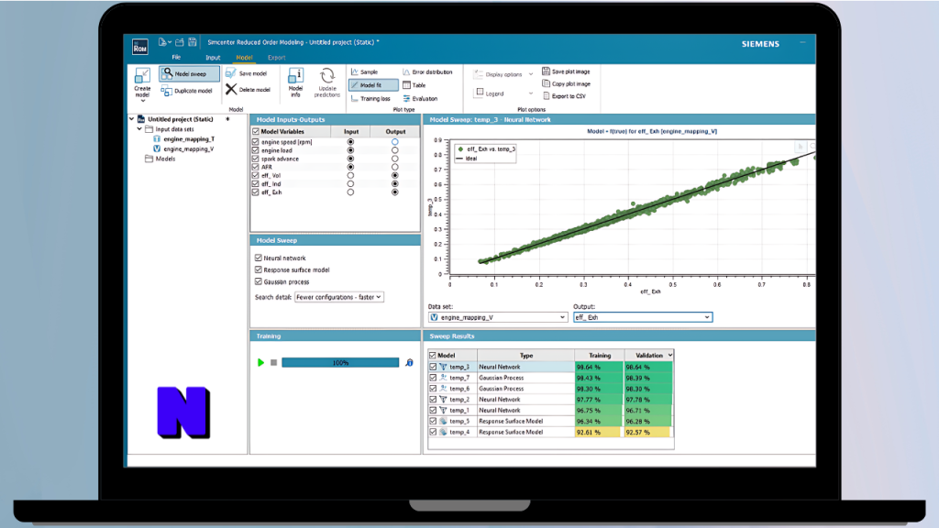Click the temp_3 training score green cell
This screenshot has height=528, width=939.
[x=599, y=367]
